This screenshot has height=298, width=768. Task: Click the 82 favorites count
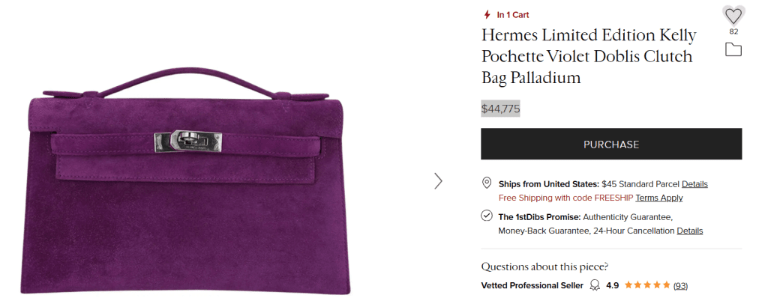point(733,31)
